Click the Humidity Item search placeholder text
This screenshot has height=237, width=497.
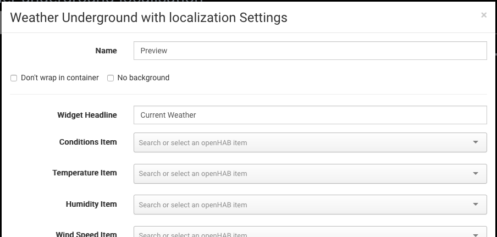point(193,205)
